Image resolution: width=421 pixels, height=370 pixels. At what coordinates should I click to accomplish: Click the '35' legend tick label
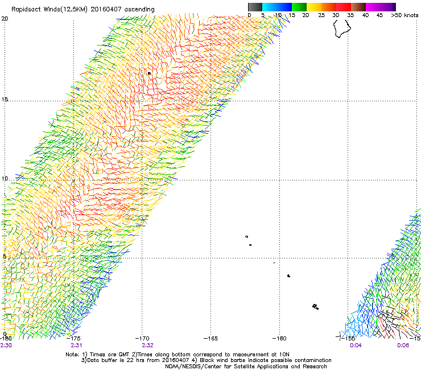coord(350,15)
